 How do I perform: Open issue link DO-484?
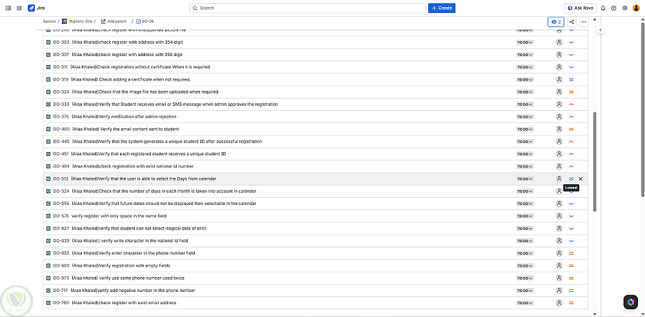click(61, 166)
